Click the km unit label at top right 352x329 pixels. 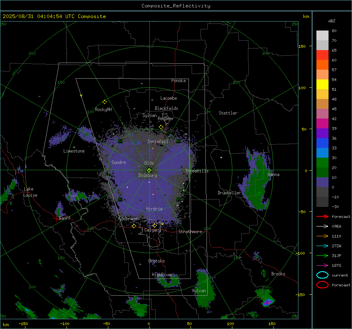[306, 16]
